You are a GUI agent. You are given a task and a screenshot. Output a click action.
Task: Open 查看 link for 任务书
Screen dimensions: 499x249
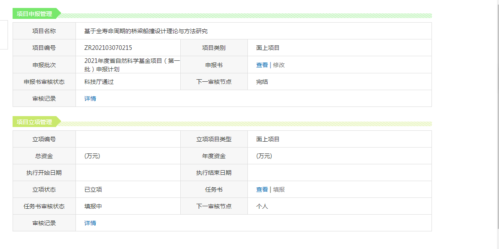click(262, 189)
